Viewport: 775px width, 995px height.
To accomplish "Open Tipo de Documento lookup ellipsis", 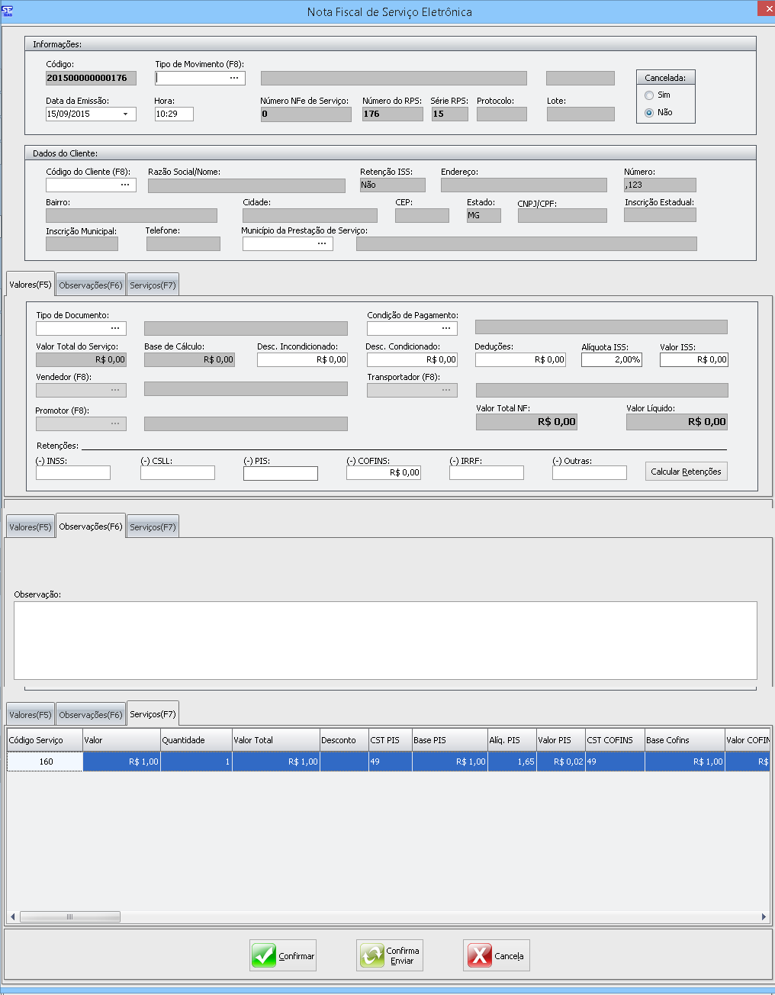I will tap(115, 328).
